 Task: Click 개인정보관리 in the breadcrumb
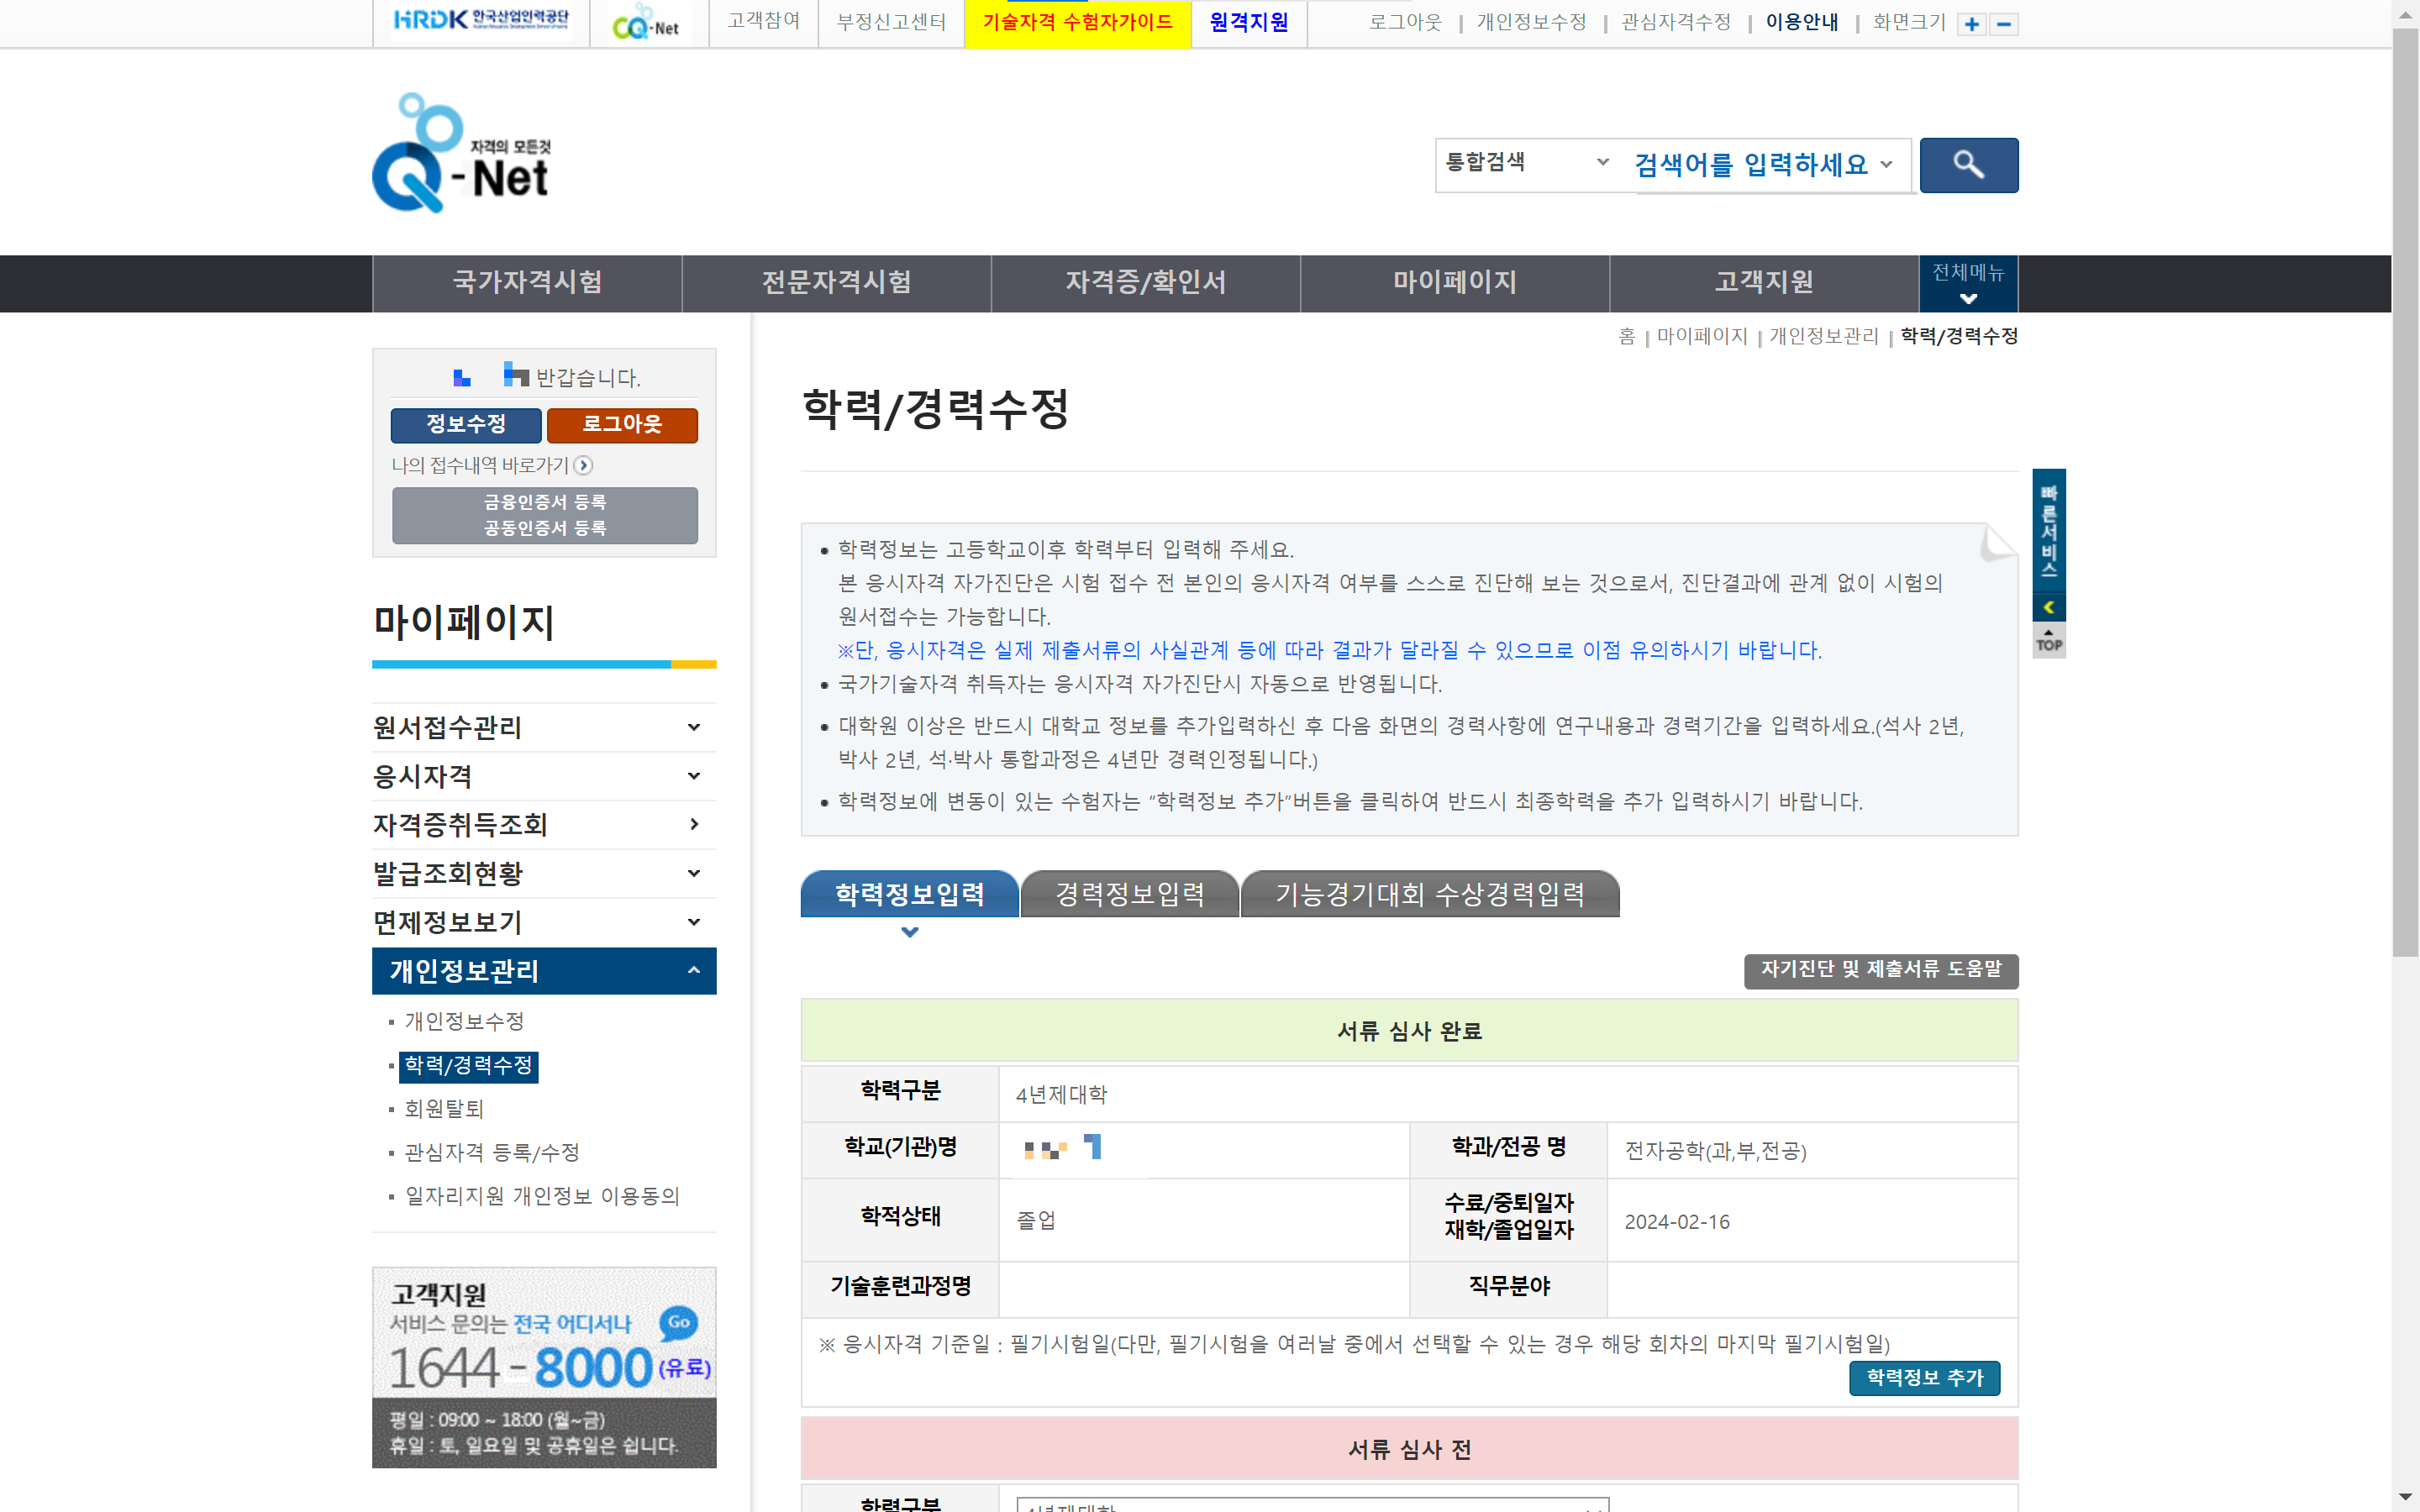[1824, 337]
